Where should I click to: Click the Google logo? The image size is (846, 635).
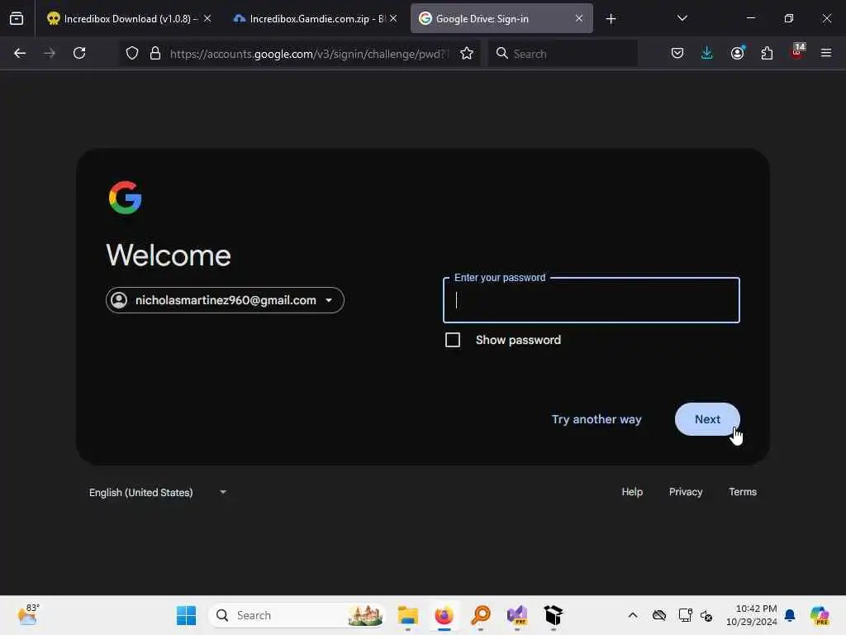coord(126,198)
